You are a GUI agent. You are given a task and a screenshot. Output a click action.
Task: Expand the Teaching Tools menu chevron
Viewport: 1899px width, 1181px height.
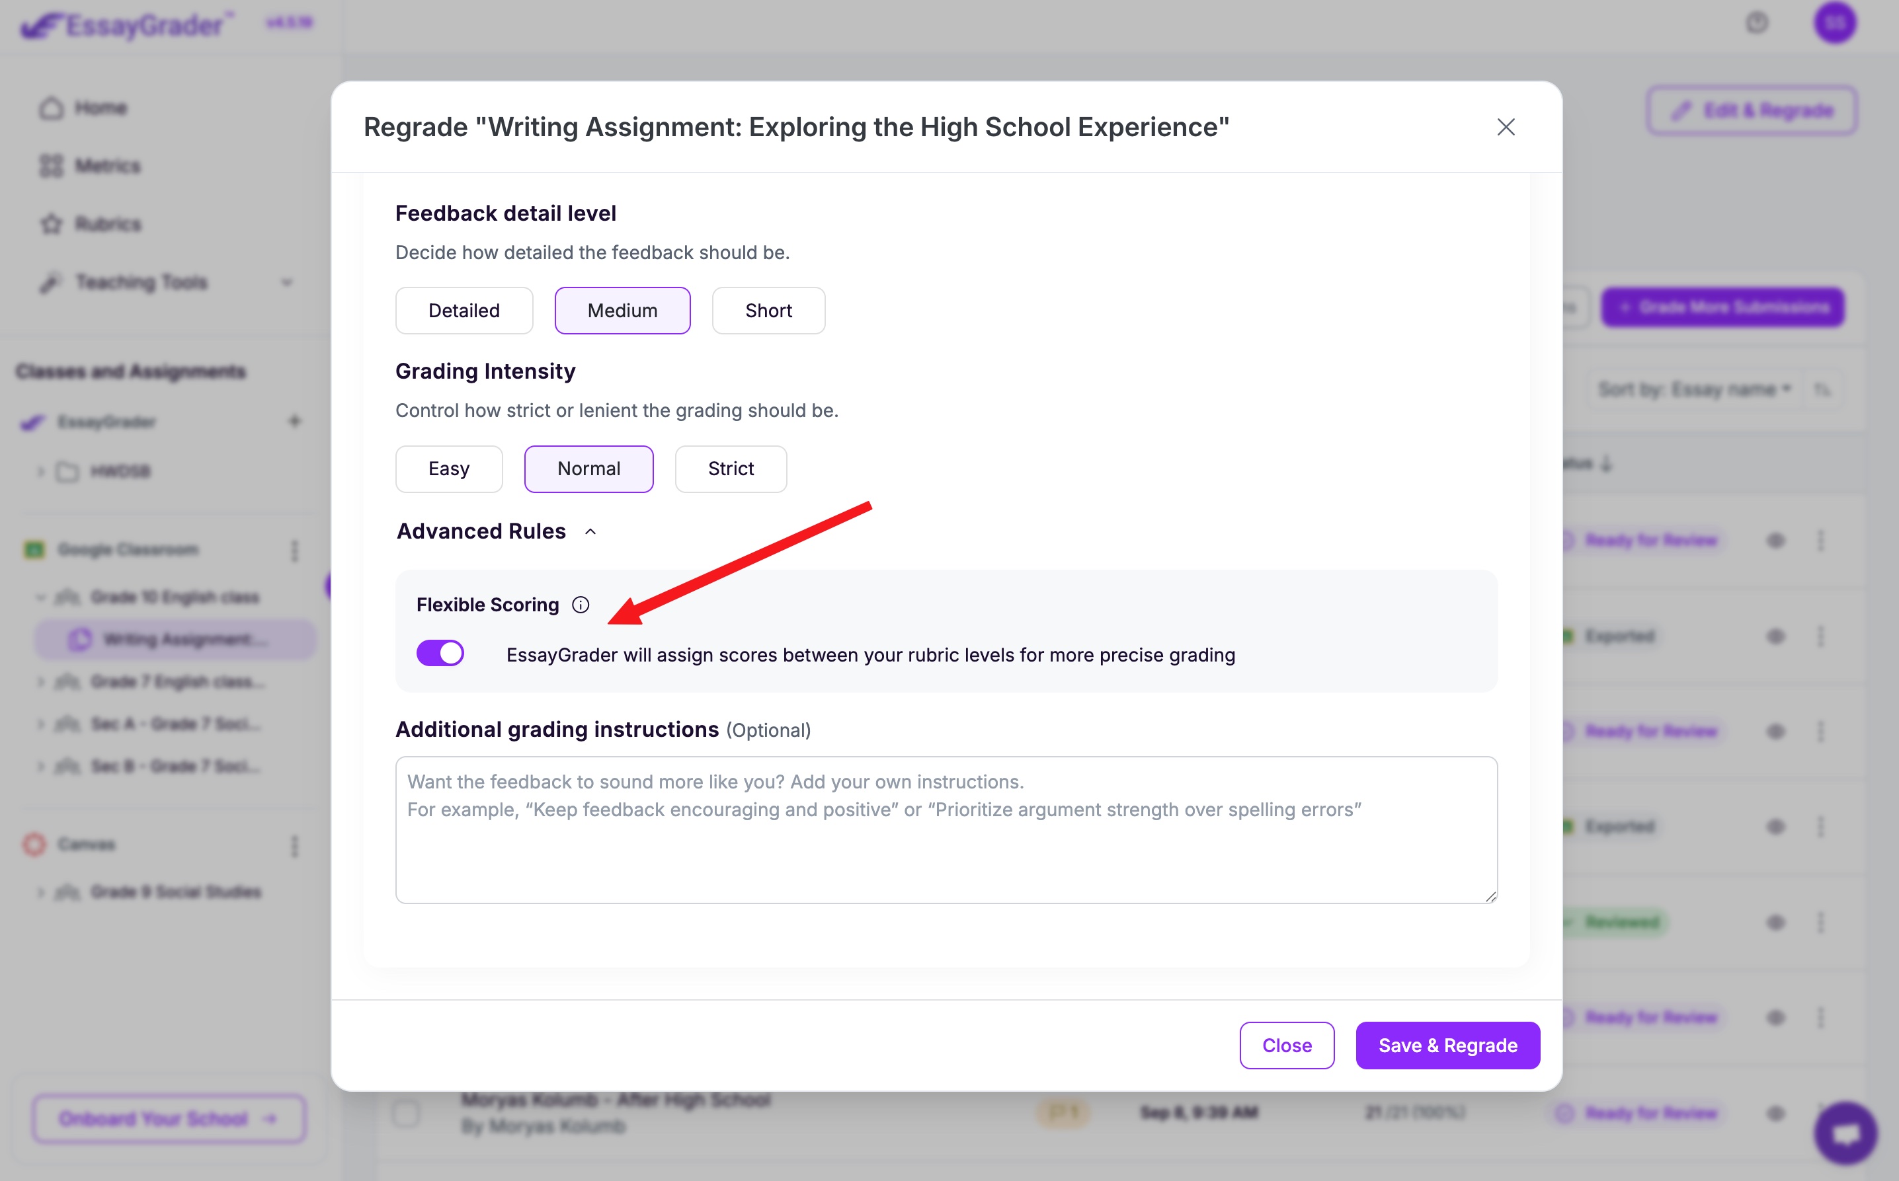tap(287, 283)
